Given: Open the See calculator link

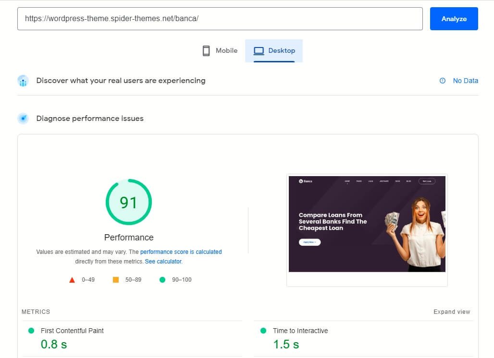Looking at the screenshot, I should (163, 262).
